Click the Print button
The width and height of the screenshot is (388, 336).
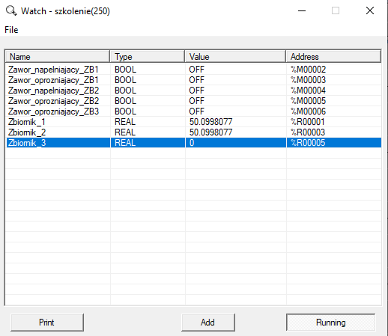click(47, 323)
